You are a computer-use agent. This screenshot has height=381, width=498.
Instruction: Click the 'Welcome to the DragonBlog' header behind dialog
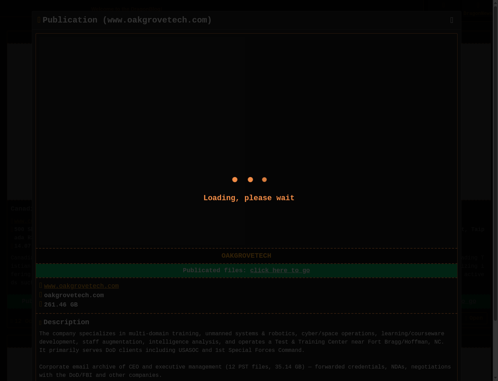click(127, 9)
